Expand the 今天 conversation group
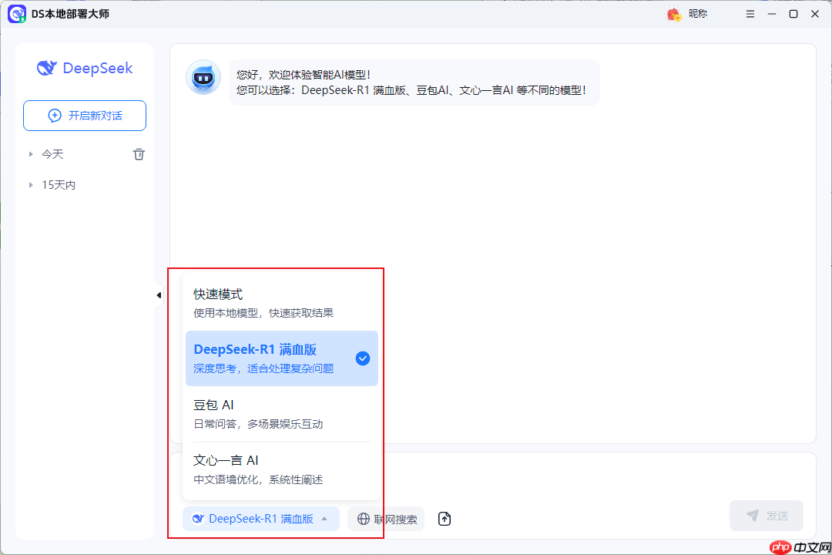This screenshot has height=555, width=832. pos(31,154)
